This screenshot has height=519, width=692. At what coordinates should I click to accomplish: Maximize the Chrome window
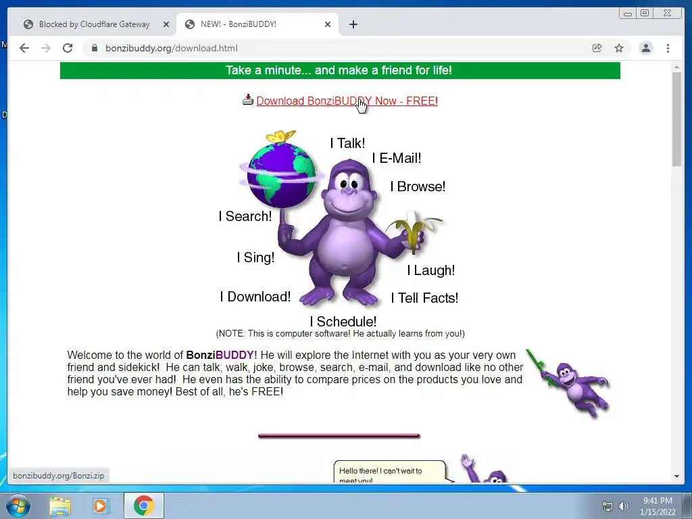[x=644, y=14]
